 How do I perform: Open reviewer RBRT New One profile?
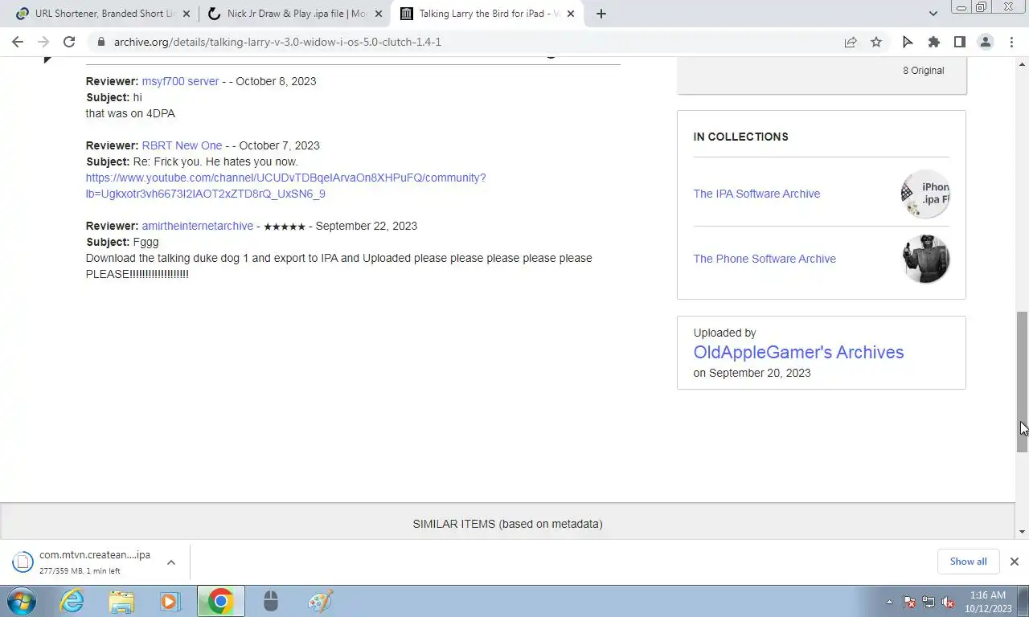click(x=182, y=145)
